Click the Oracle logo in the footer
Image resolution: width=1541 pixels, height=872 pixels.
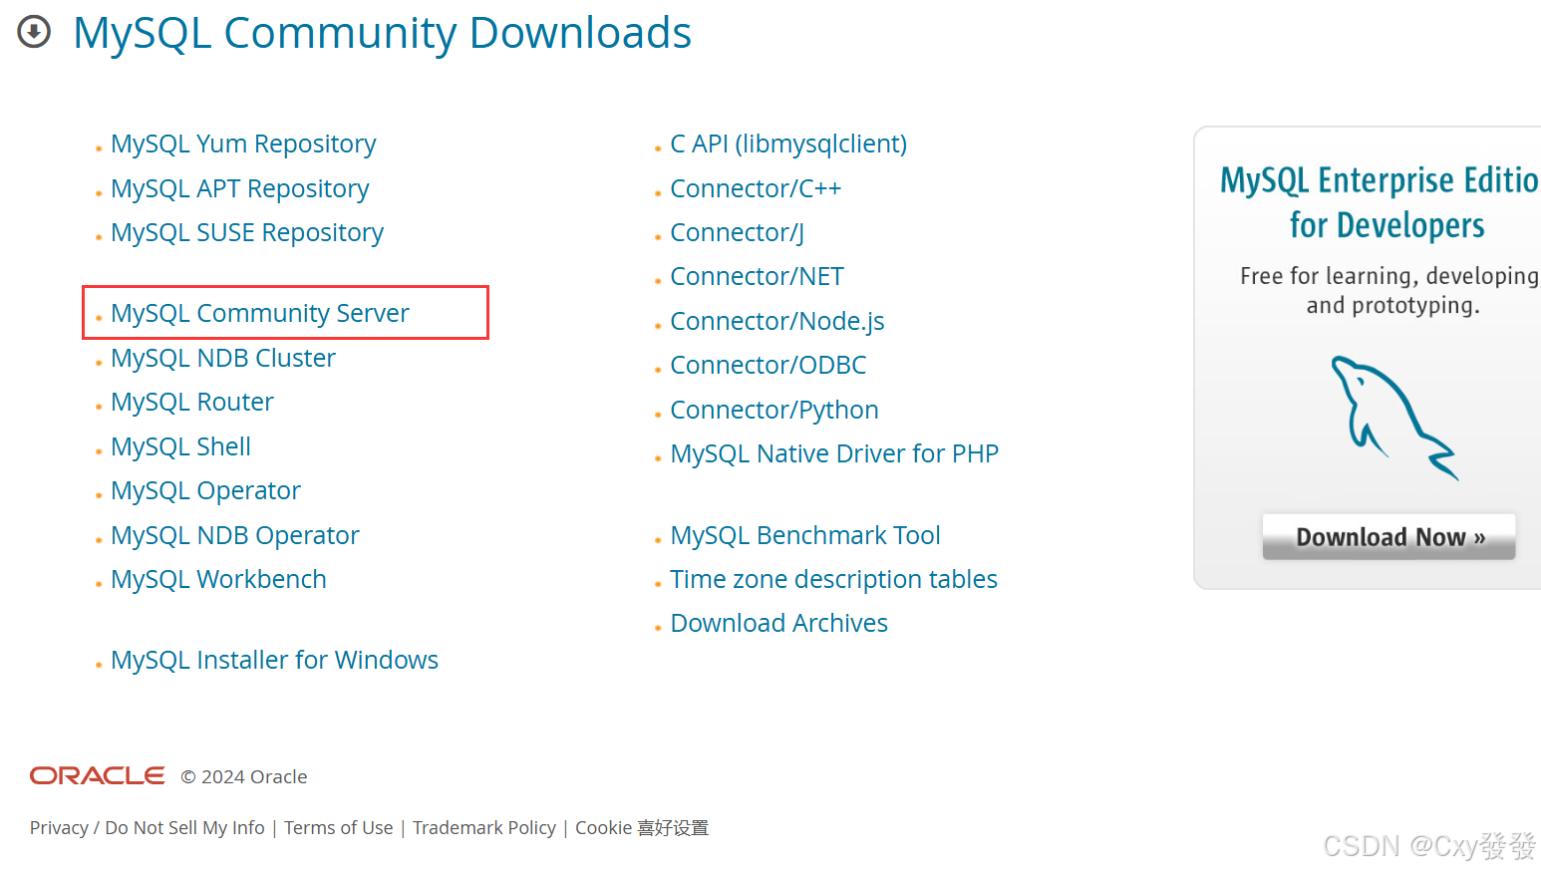coord(97,775)
